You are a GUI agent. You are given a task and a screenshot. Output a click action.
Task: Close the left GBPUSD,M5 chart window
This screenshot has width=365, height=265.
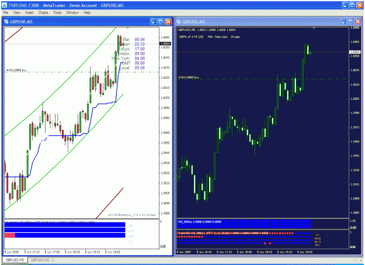point(168,22)
